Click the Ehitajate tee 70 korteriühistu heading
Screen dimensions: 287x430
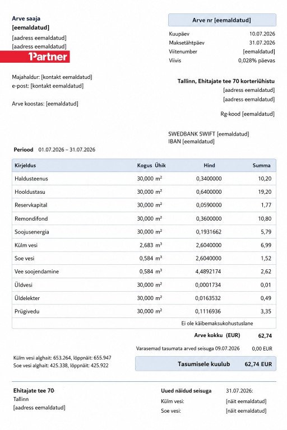[226, 81]
